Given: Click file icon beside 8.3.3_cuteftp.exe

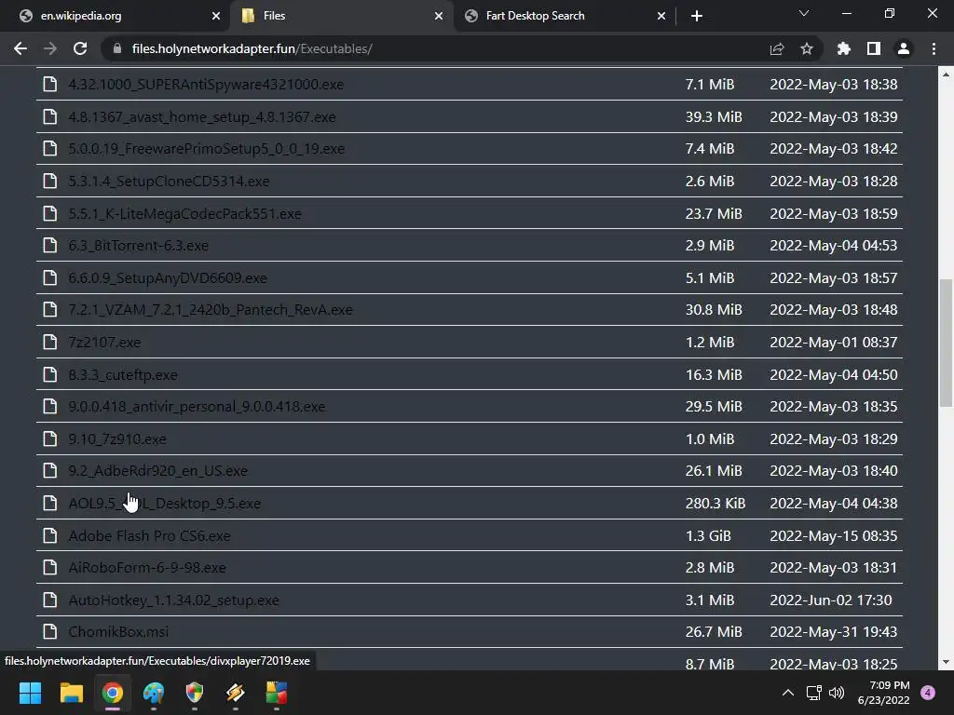Looking at the screenshot, I should click(50, 374).
